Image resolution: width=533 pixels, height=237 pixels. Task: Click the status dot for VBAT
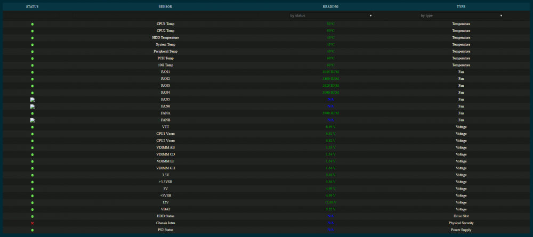coord(33,209)
